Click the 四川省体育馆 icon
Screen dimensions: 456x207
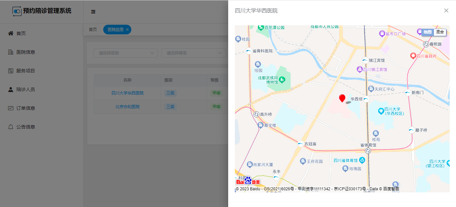point(362,160)
